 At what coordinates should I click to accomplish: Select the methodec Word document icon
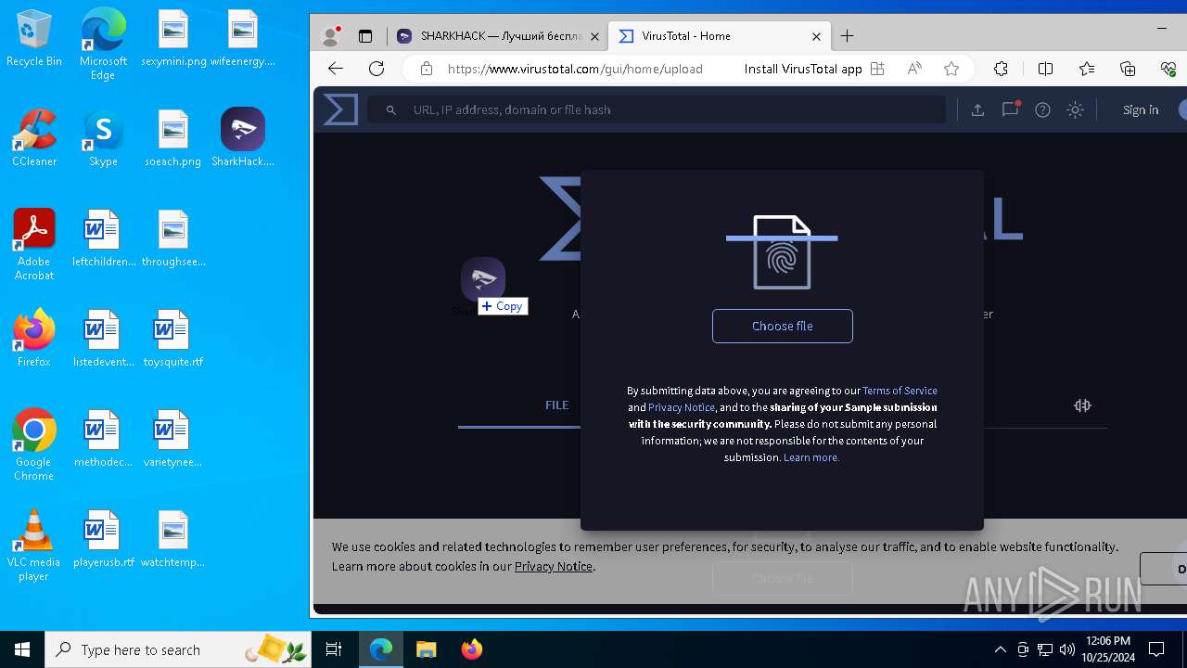(x=103, y=439)
